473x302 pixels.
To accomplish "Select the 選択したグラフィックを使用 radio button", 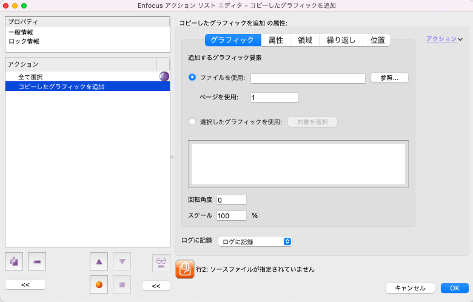I will click(x=192, y=121).
